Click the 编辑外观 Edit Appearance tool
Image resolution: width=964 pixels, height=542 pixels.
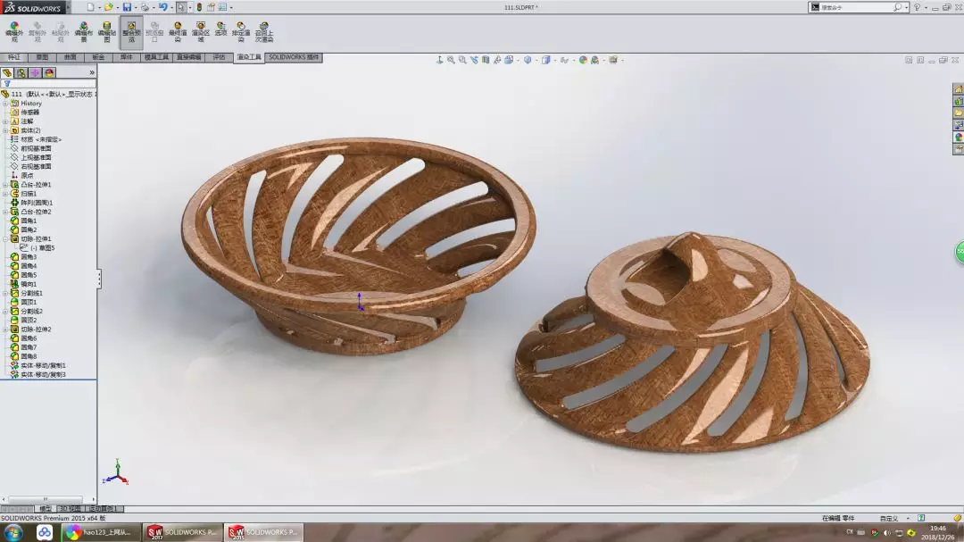coord(13,32)
